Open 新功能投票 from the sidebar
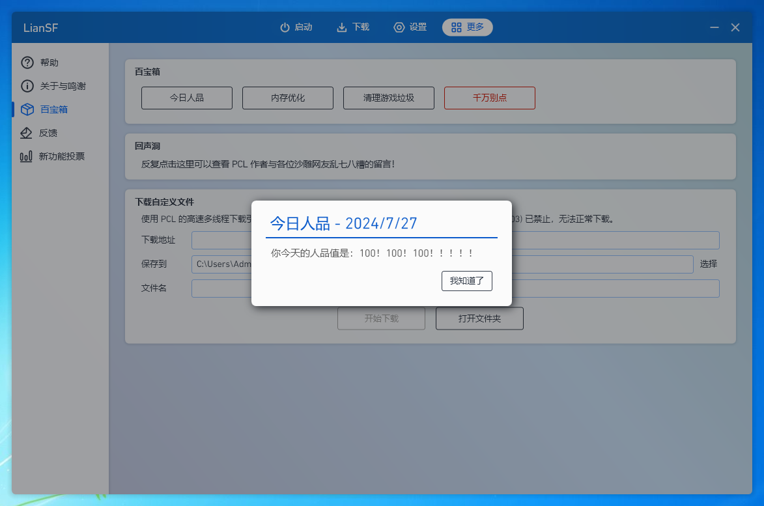Image resolution: width=764 pixels, height=506 pixels. click(59, 156)
